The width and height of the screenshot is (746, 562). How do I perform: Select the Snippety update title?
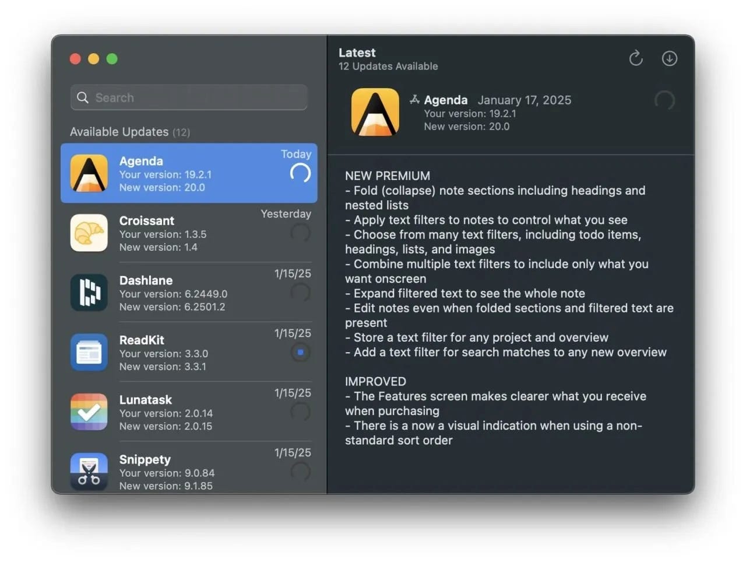click(145, 459)
